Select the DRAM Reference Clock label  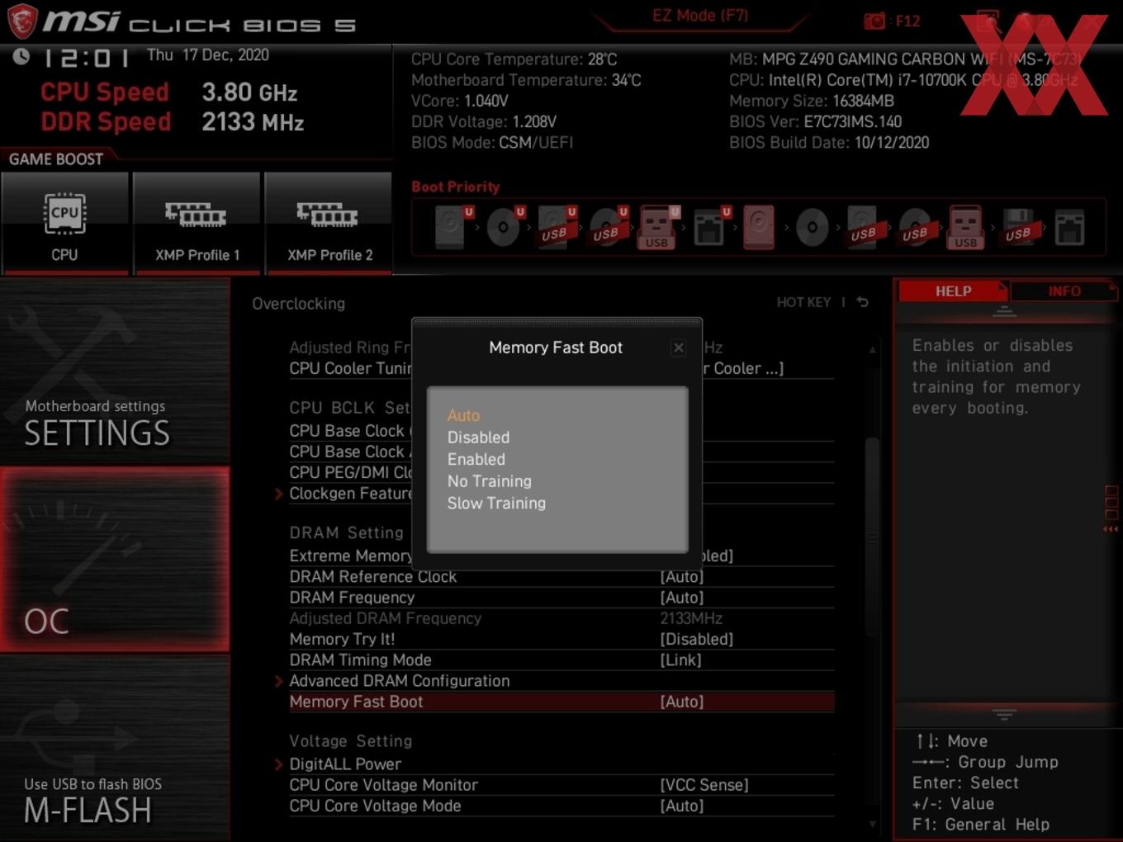pos(372,576)
